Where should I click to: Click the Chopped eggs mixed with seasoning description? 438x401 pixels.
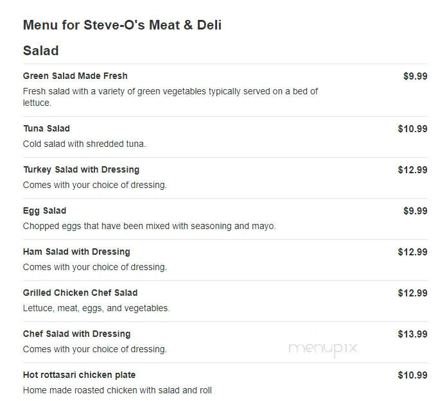(x=150, y=226)
